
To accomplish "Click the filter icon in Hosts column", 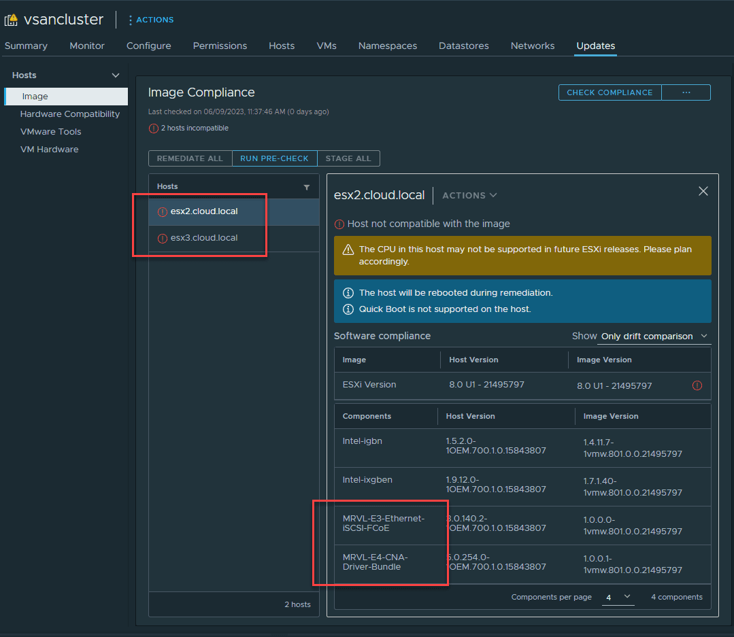I will click(306, 187).
